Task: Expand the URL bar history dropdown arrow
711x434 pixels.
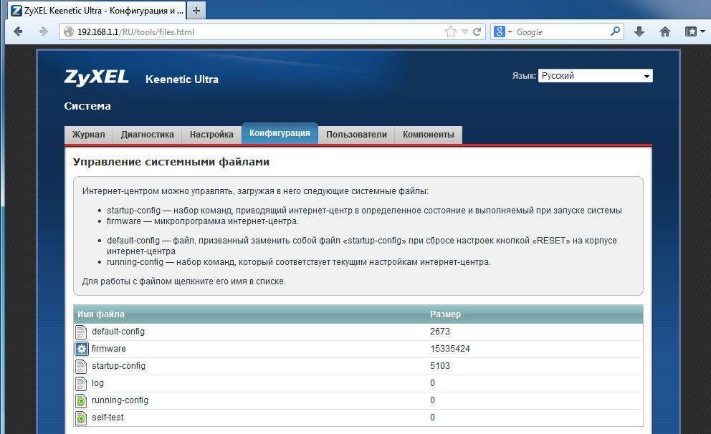Action: (x=464, y=32)
